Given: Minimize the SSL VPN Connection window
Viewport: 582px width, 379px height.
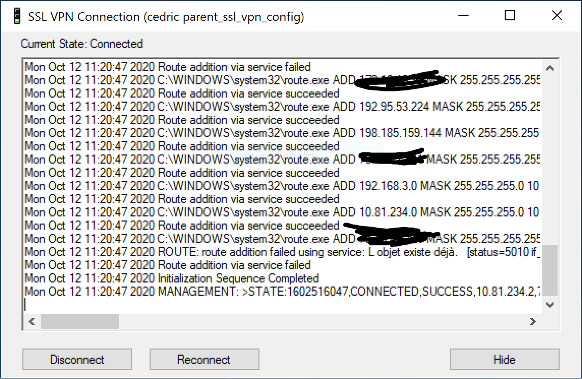Looking at the screenshot, I should (x=463, y=16).
